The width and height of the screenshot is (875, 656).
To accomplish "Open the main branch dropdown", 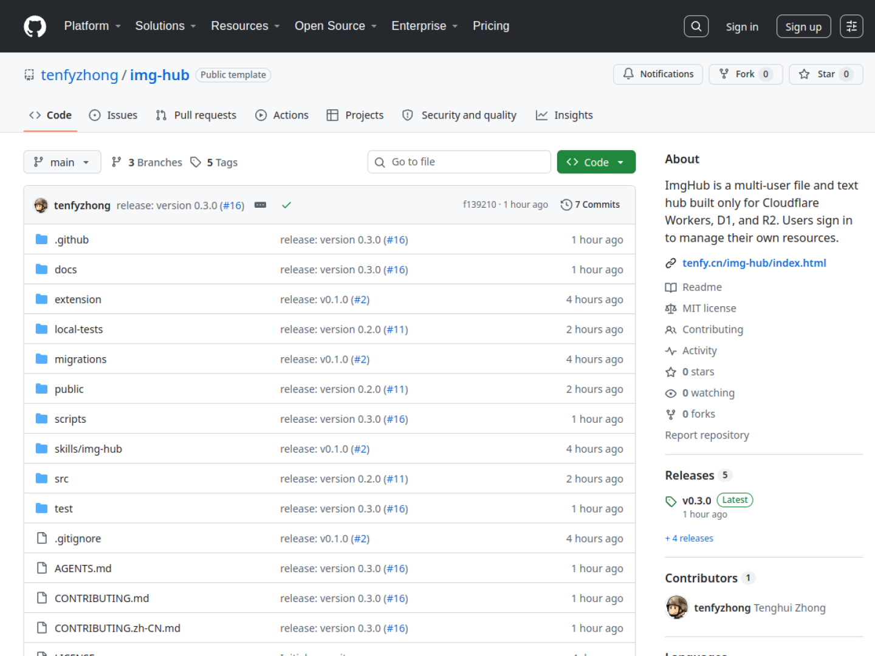I will pos(62,162).
